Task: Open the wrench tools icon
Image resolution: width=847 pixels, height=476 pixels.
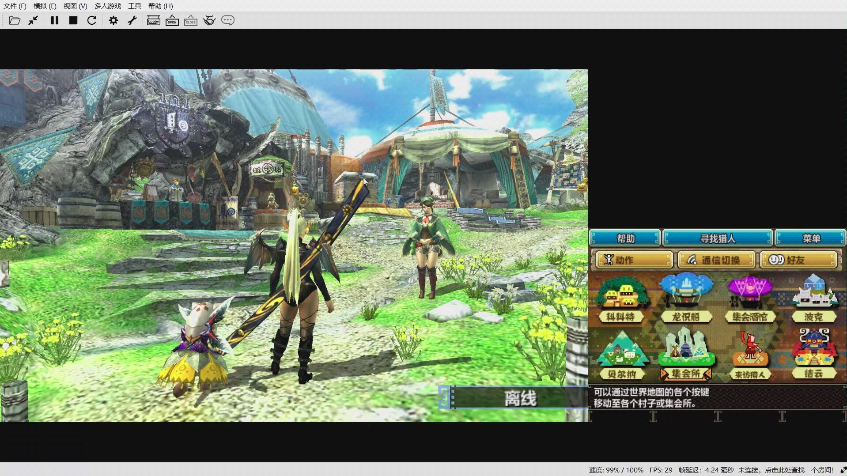Action: tap(132, 20)
